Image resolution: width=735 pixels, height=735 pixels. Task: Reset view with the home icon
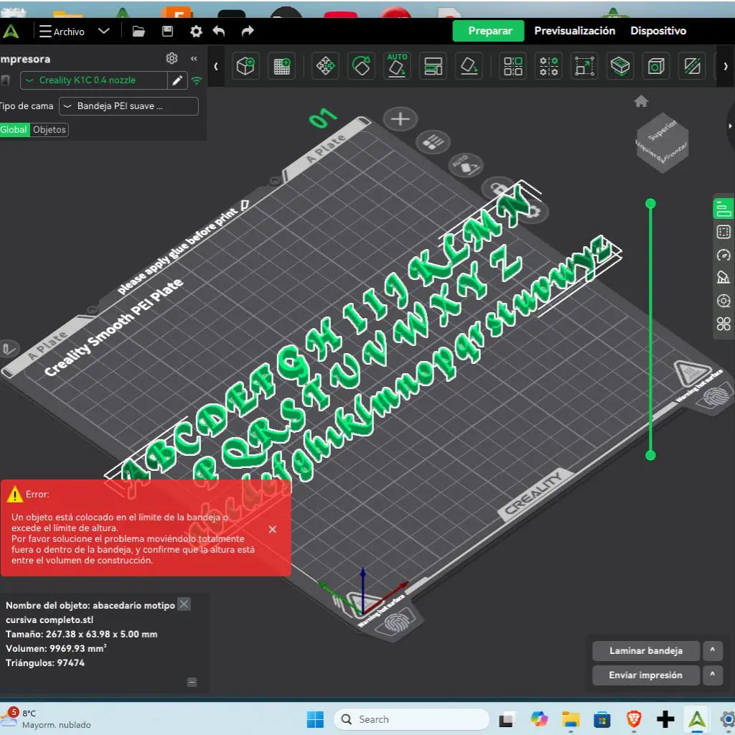641,101
